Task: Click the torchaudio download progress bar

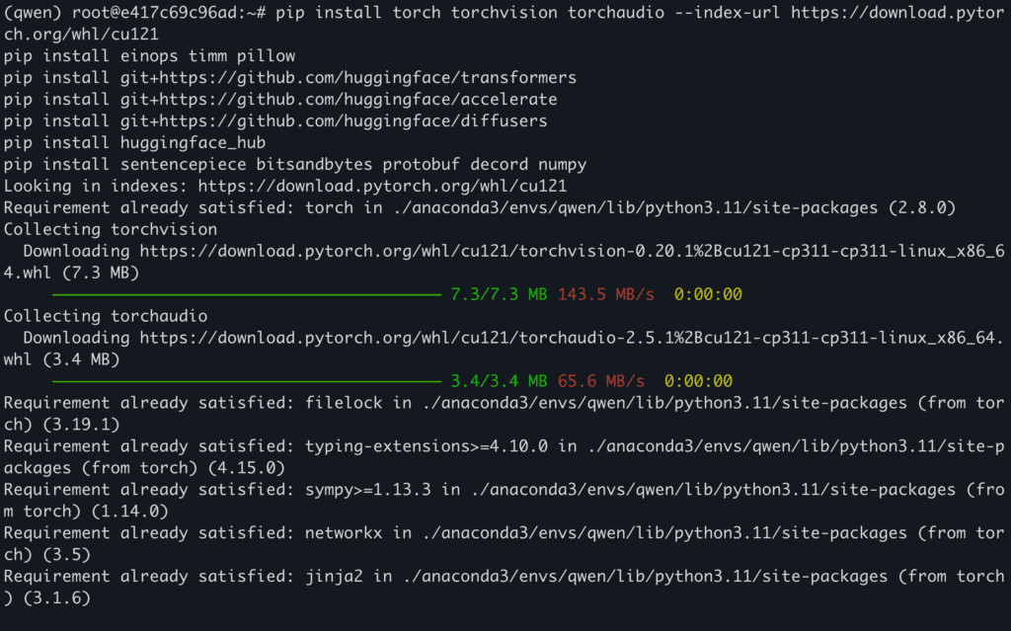Action: click(x=245, y=381)
